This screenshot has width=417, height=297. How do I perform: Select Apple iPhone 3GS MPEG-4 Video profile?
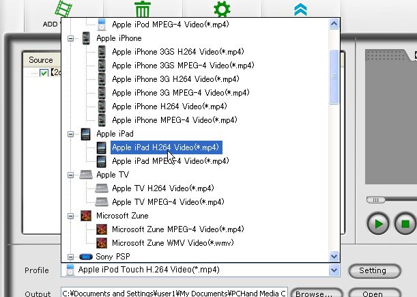point(183,66)
